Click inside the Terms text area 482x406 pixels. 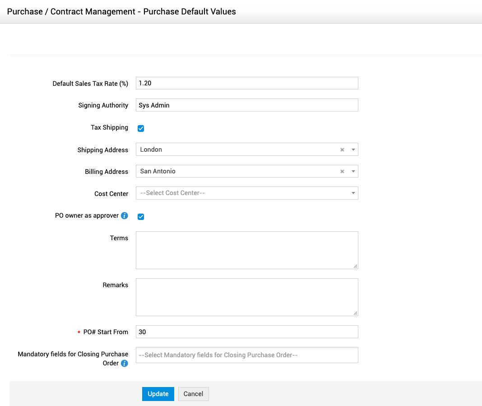click(246, 250)
